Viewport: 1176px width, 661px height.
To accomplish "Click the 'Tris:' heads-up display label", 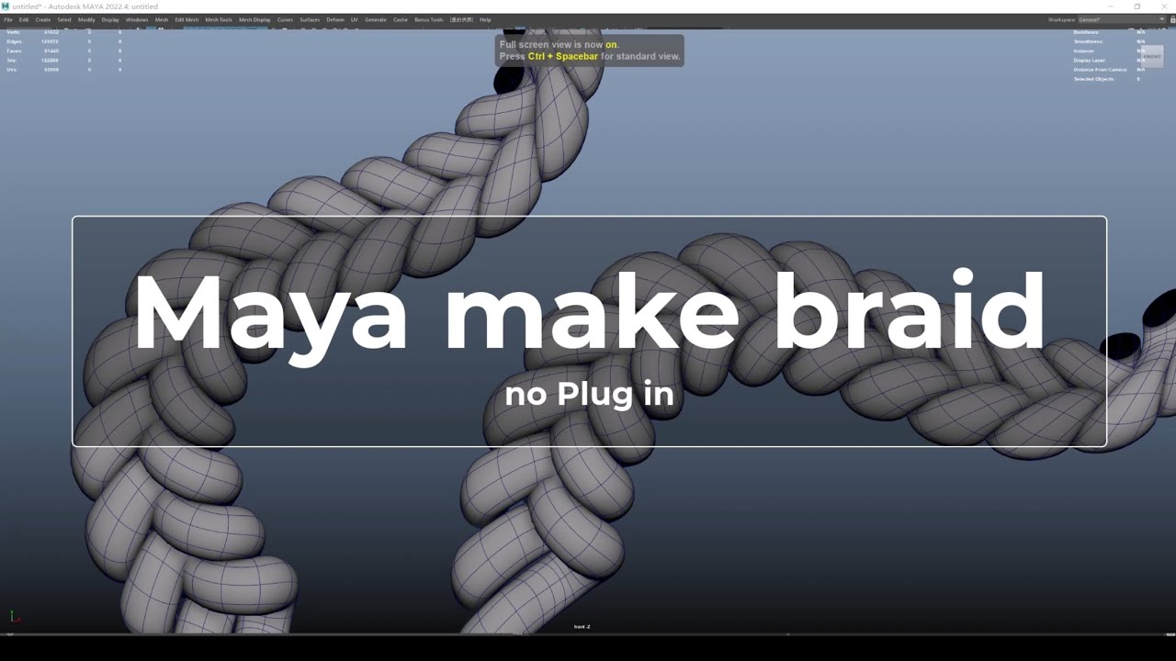I will (12, 60).
